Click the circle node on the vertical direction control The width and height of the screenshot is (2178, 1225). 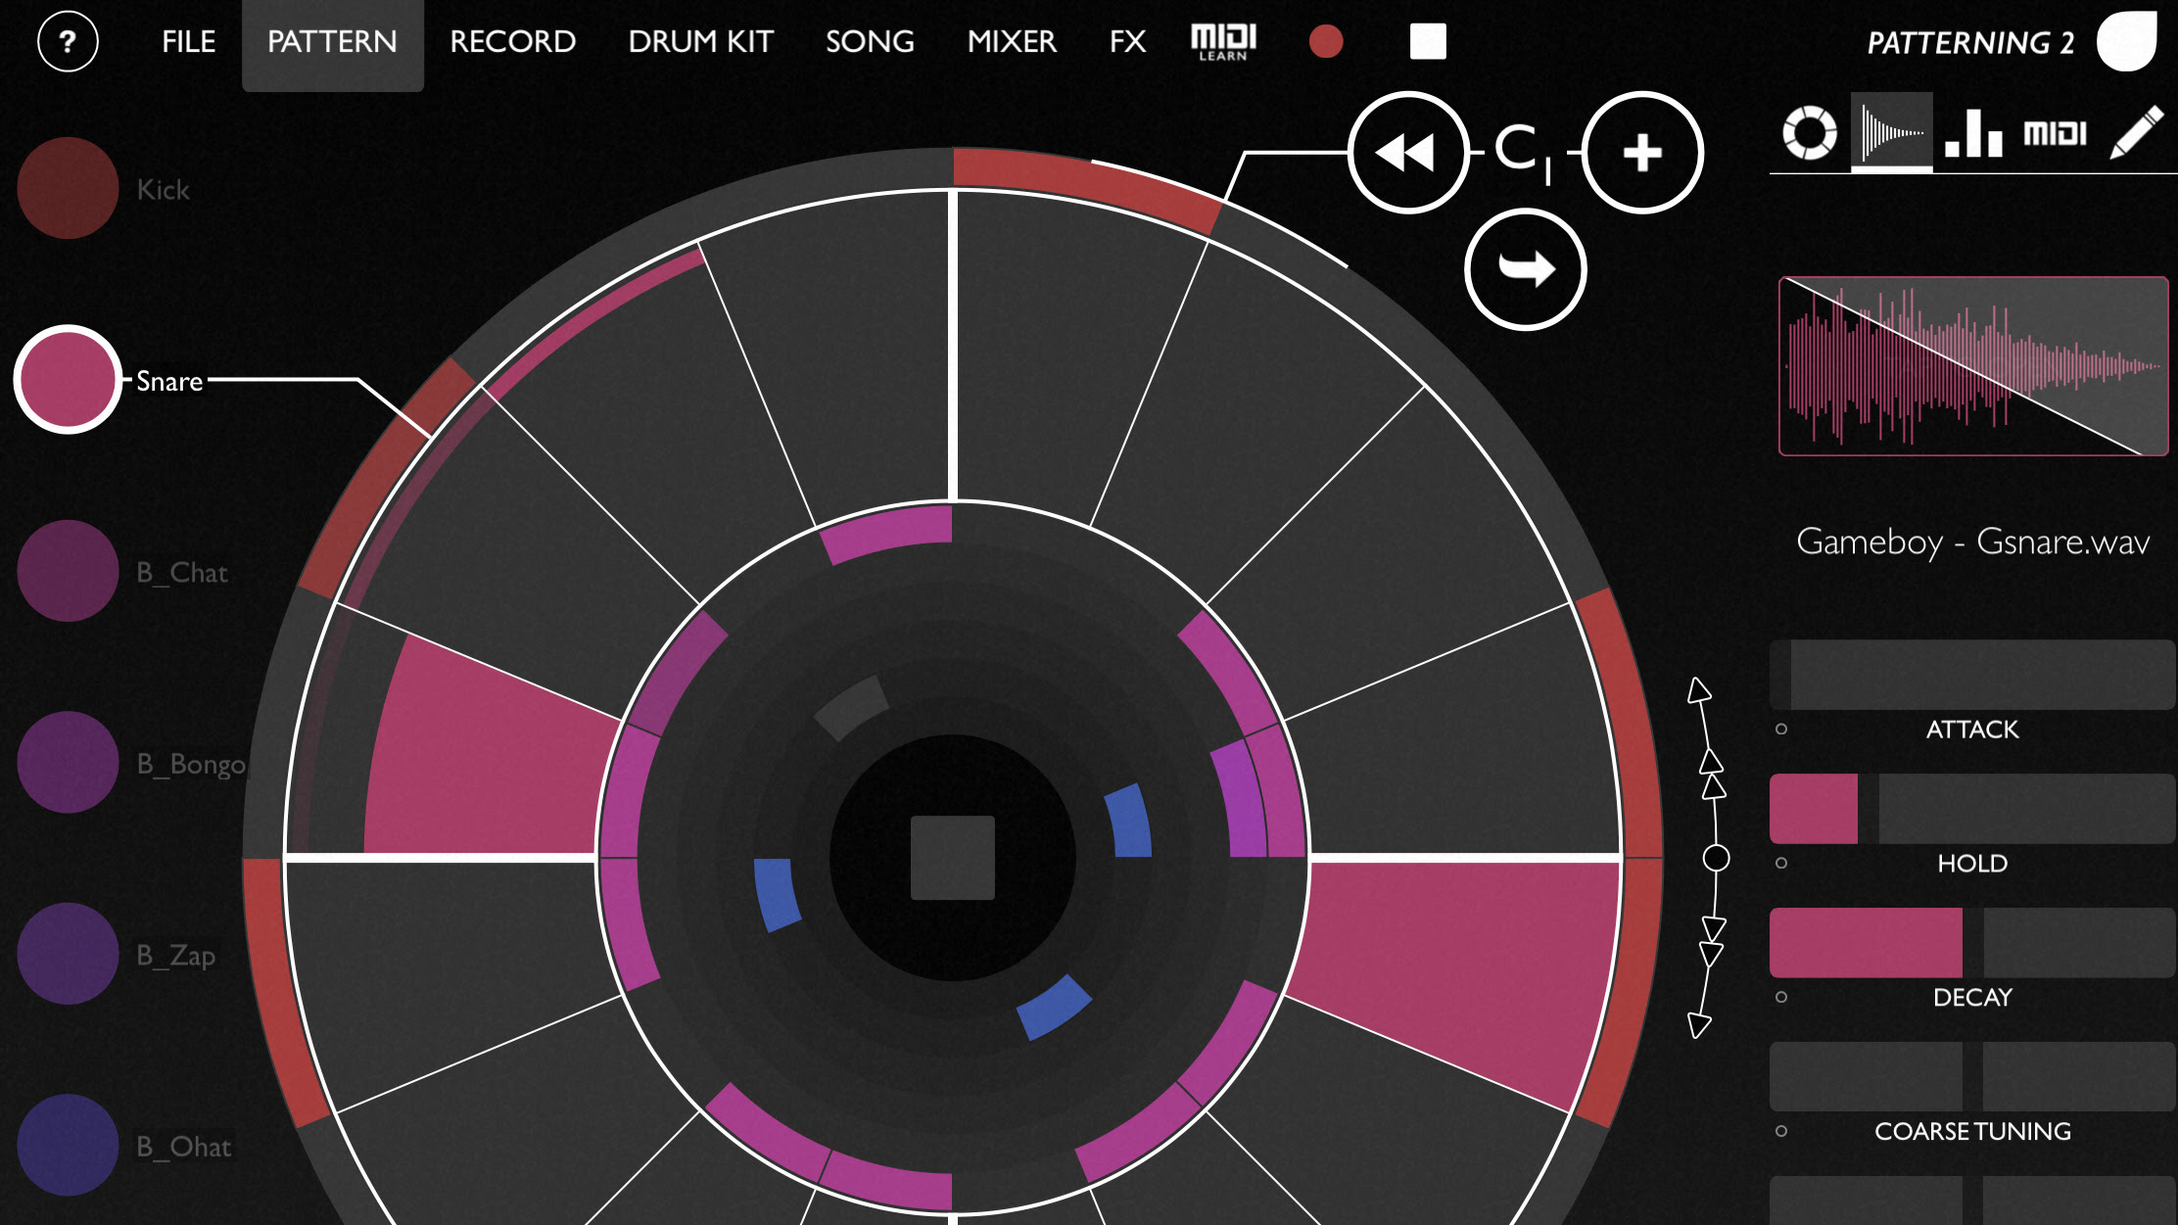[x=1716, y=859]
